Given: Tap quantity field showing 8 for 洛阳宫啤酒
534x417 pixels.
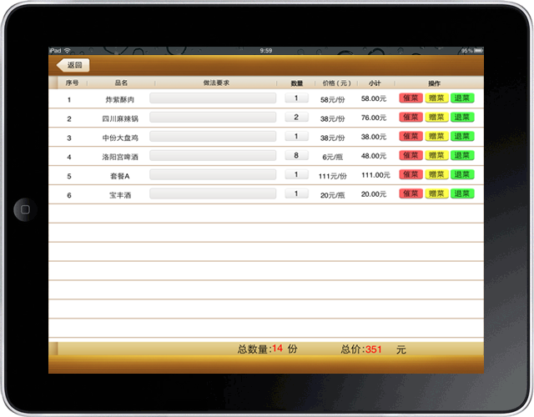Looking at the screenshot, I should (x=296, y=156).
